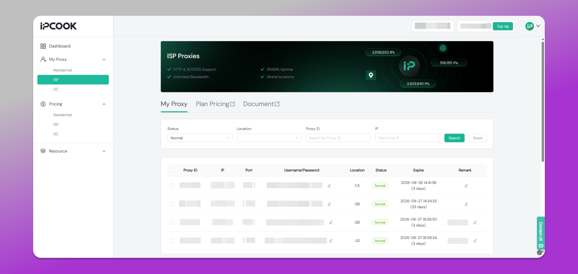Image resolution: width=578 pixels, height=274 pixels.
Task: Edit remark for the 33 days row
Action: pyautogui.click(x=466, y=204)
